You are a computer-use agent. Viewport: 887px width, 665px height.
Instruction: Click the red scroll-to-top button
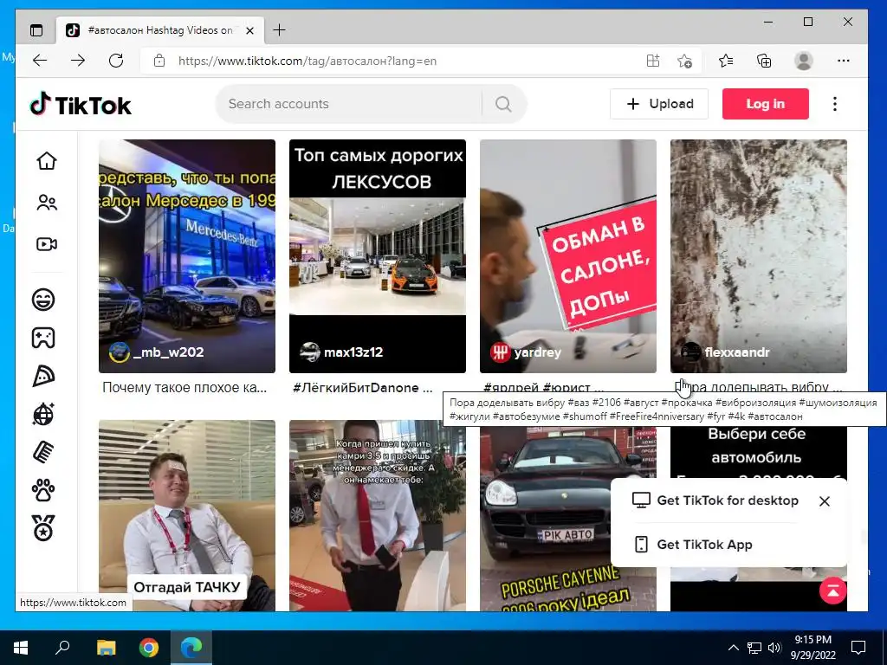[x=832, y=591]
